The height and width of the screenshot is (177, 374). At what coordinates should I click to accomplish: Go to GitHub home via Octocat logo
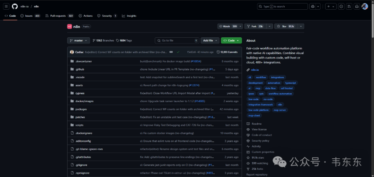pyautogui.click(x=15, y=7)
